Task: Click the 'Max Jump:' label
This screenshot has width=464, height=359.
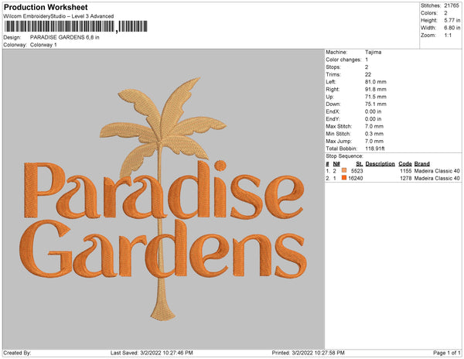Action: [339, 141]
